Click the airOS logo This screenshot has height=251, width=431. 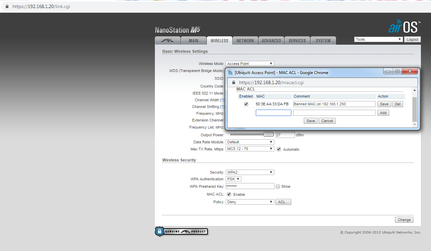404,27
